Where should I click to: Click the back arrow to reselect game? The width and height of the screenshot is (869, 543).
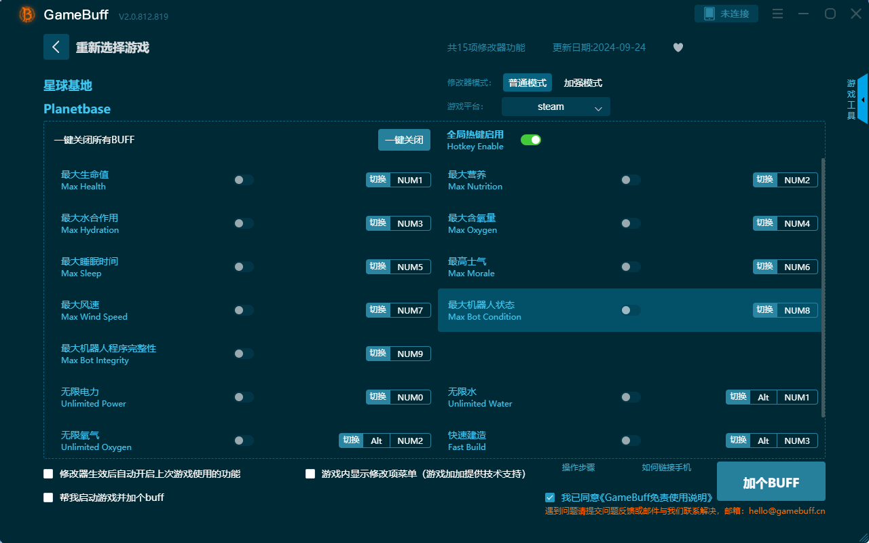click(x=56, y=46)
